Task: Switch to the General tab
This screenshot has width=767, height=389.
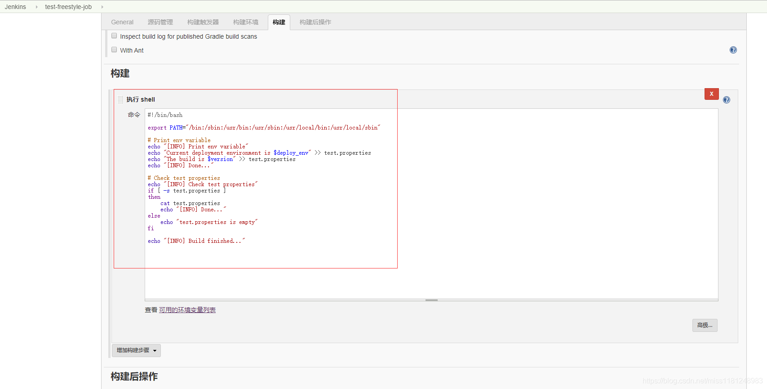Action: (x=122, y=22)
